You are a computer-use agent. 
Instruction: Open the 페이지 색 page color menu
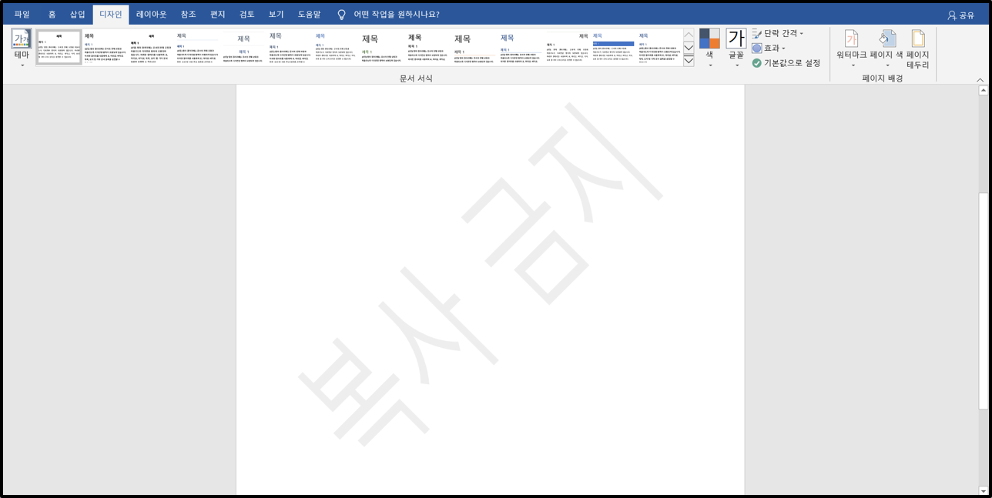[886, 48]
